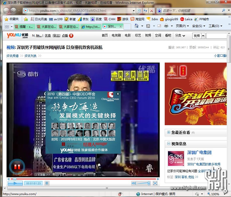Screen dimensions: 231x197
Task: Expand the 您最近在看 panel
Action: coord(169,132)
